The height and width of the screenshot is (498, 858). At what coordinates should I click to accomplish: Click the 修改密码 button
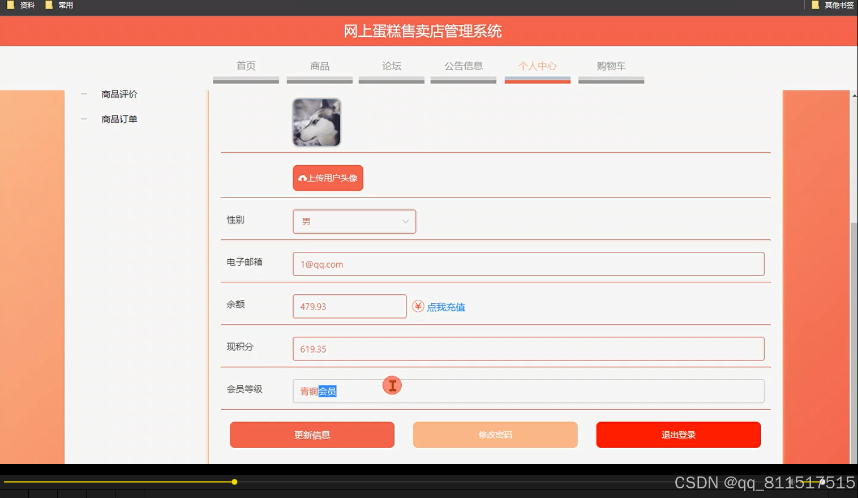(495, 435)
